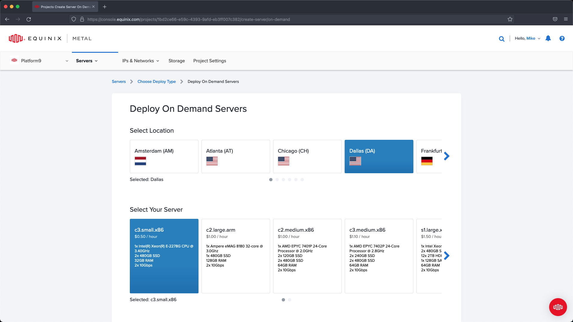573x322 pixels.
Task: Go to Servers breadcrumb link
Action: click(x=119, y=81)
